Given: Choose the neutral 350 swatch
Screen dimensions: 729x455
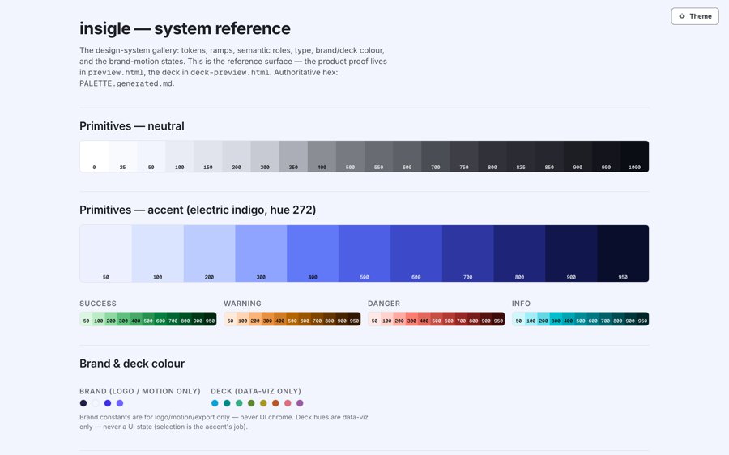Looking at the screenshot, I should tap(293, 156).
